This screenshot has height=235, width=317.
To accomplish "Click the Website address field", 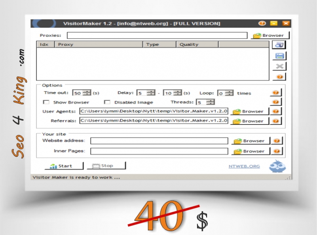I will pos(159,141).
